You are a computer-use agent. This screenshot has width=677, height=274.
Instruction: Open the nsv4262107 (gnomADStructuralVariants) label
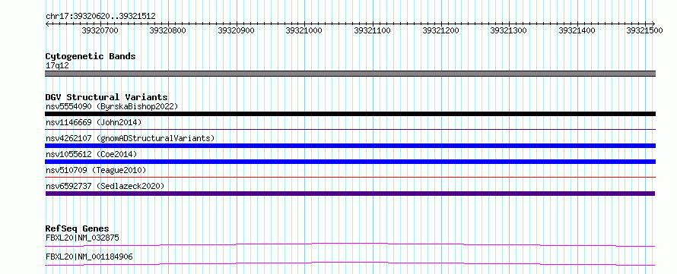[130, 138]
